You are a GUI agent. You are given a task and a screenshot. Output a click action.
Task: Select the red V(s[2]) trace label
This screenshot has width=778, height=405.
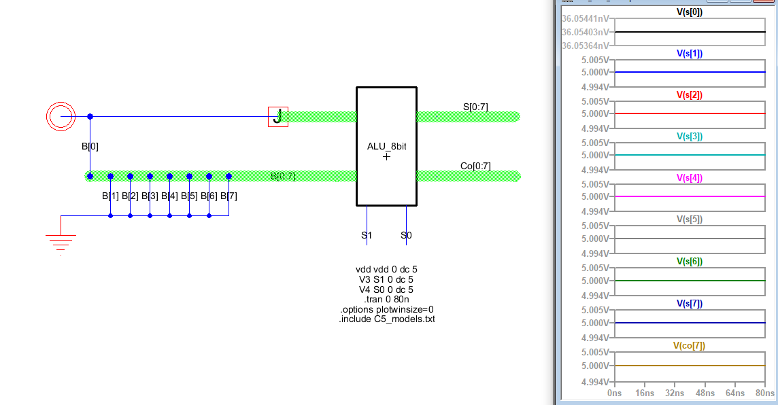690,95
